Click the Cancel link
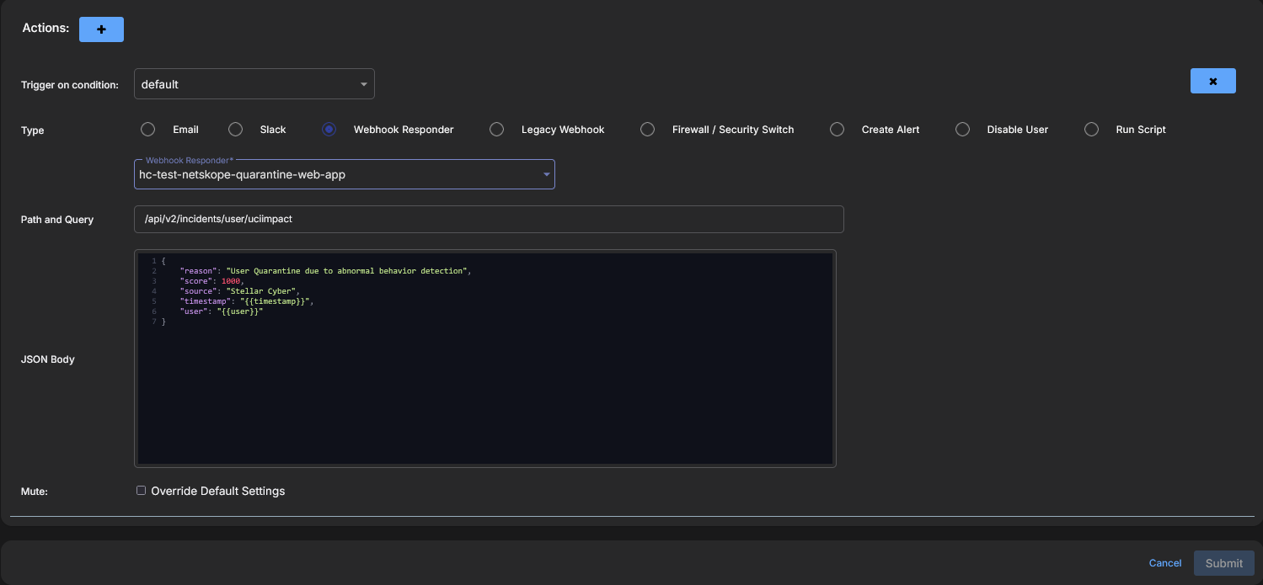The image size is (1263, 585). point(1164,563)
